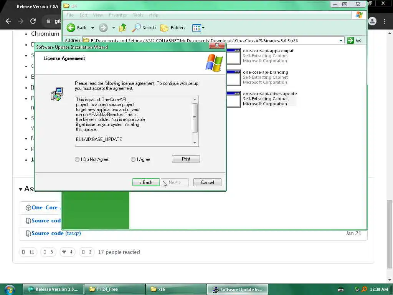Open Search in the Explorer toolbar
393x295 pixels.
(144, 28)
